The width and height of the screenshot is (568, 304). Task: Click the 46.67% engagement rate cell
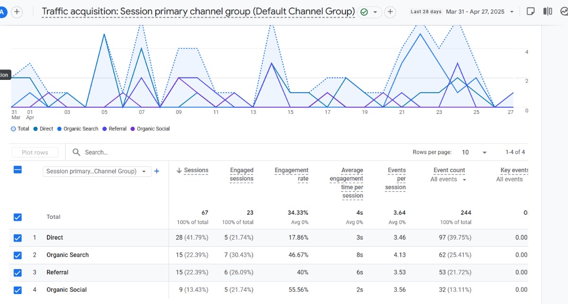coord(298,255)
